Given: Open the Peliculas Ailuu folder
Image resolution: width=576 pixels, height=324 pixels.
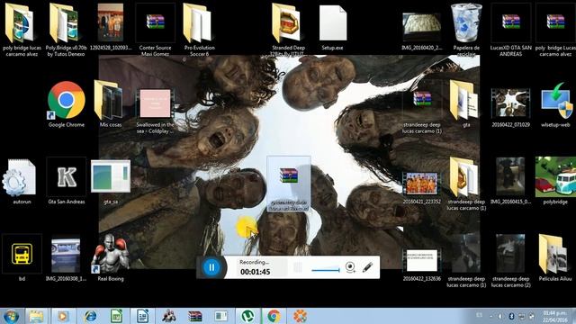Looking at the screenshot, I should tap(555, 258).
